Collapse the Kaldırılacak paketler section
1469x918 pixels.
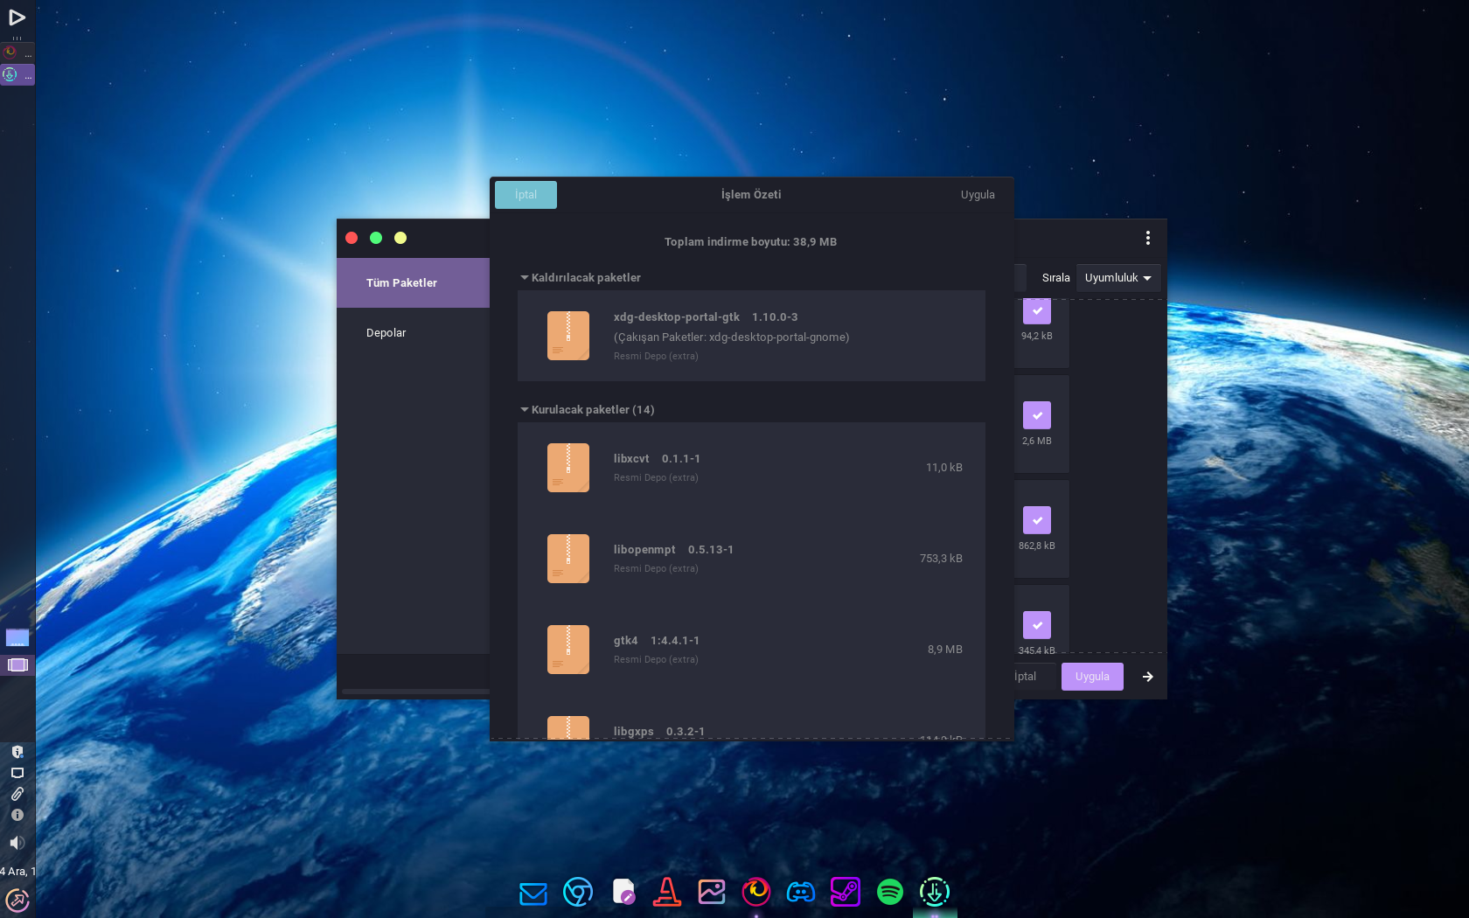[525, 277]
